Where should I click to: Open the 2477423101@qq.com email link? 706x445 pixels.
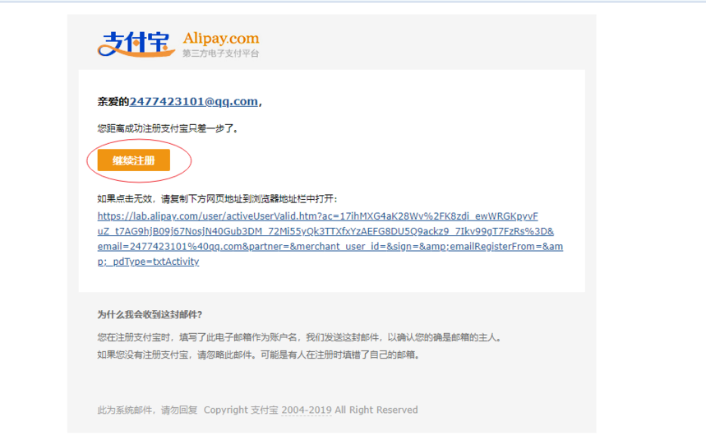click(194, 102)
